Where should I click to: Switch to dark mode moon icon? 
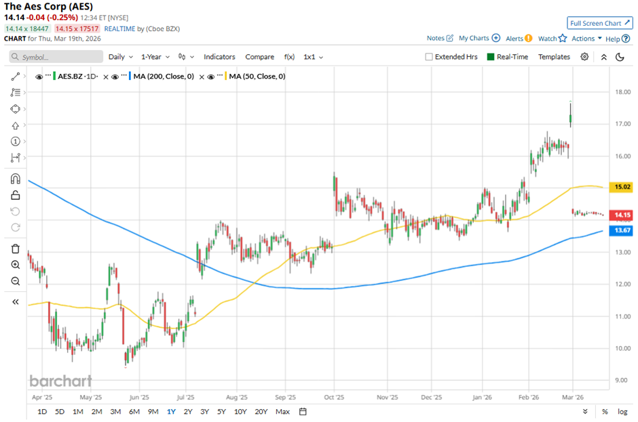(620, 57)
